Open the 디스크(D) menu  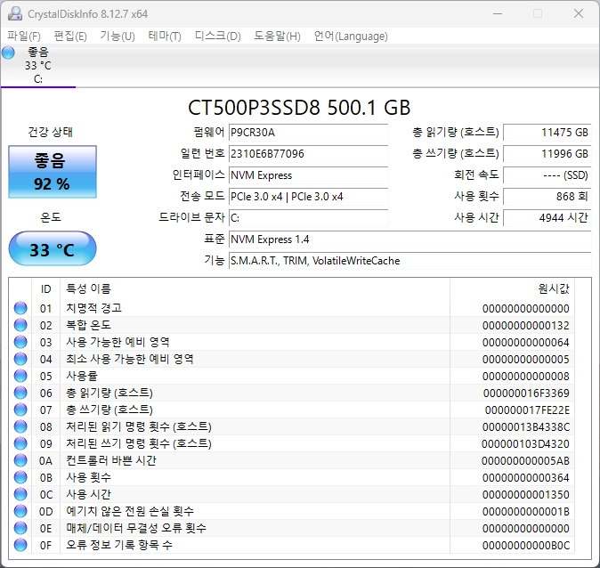218,37
